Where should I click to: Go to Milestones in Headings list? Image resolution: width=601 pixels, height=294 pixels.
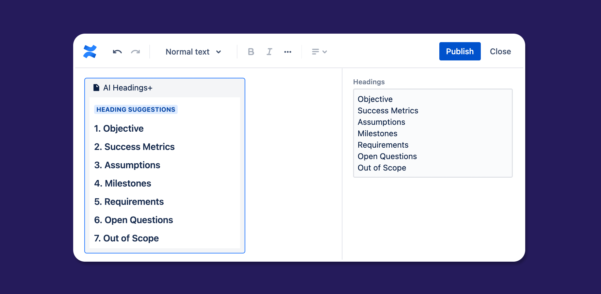coord(377,134)
